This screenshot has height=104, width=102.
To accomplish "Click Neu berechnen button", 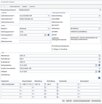I will pyautogui.click(x=96, y=101).
